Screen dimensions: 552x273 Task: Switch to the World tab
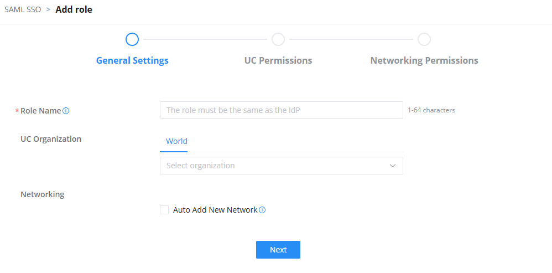177,141
